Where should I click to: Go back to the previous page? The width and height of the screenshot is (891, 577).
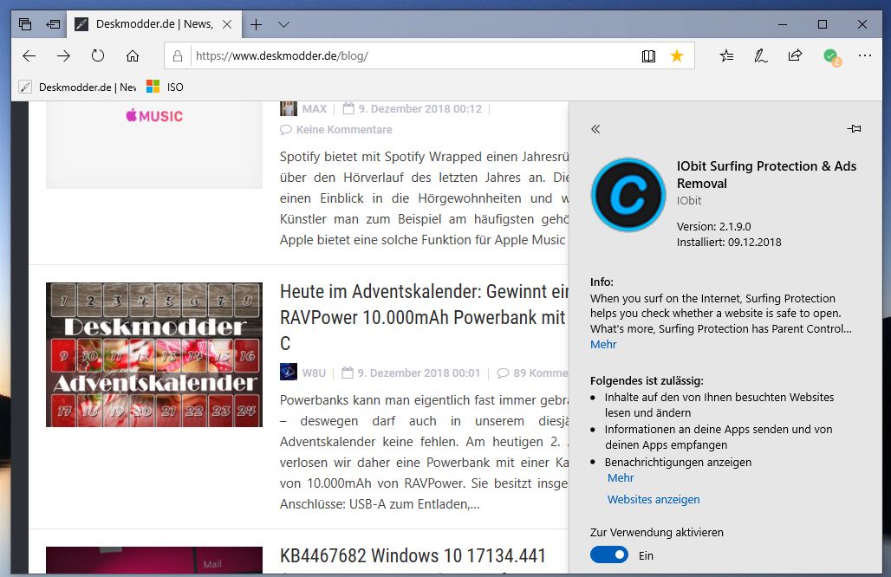(x=29, y=55)
